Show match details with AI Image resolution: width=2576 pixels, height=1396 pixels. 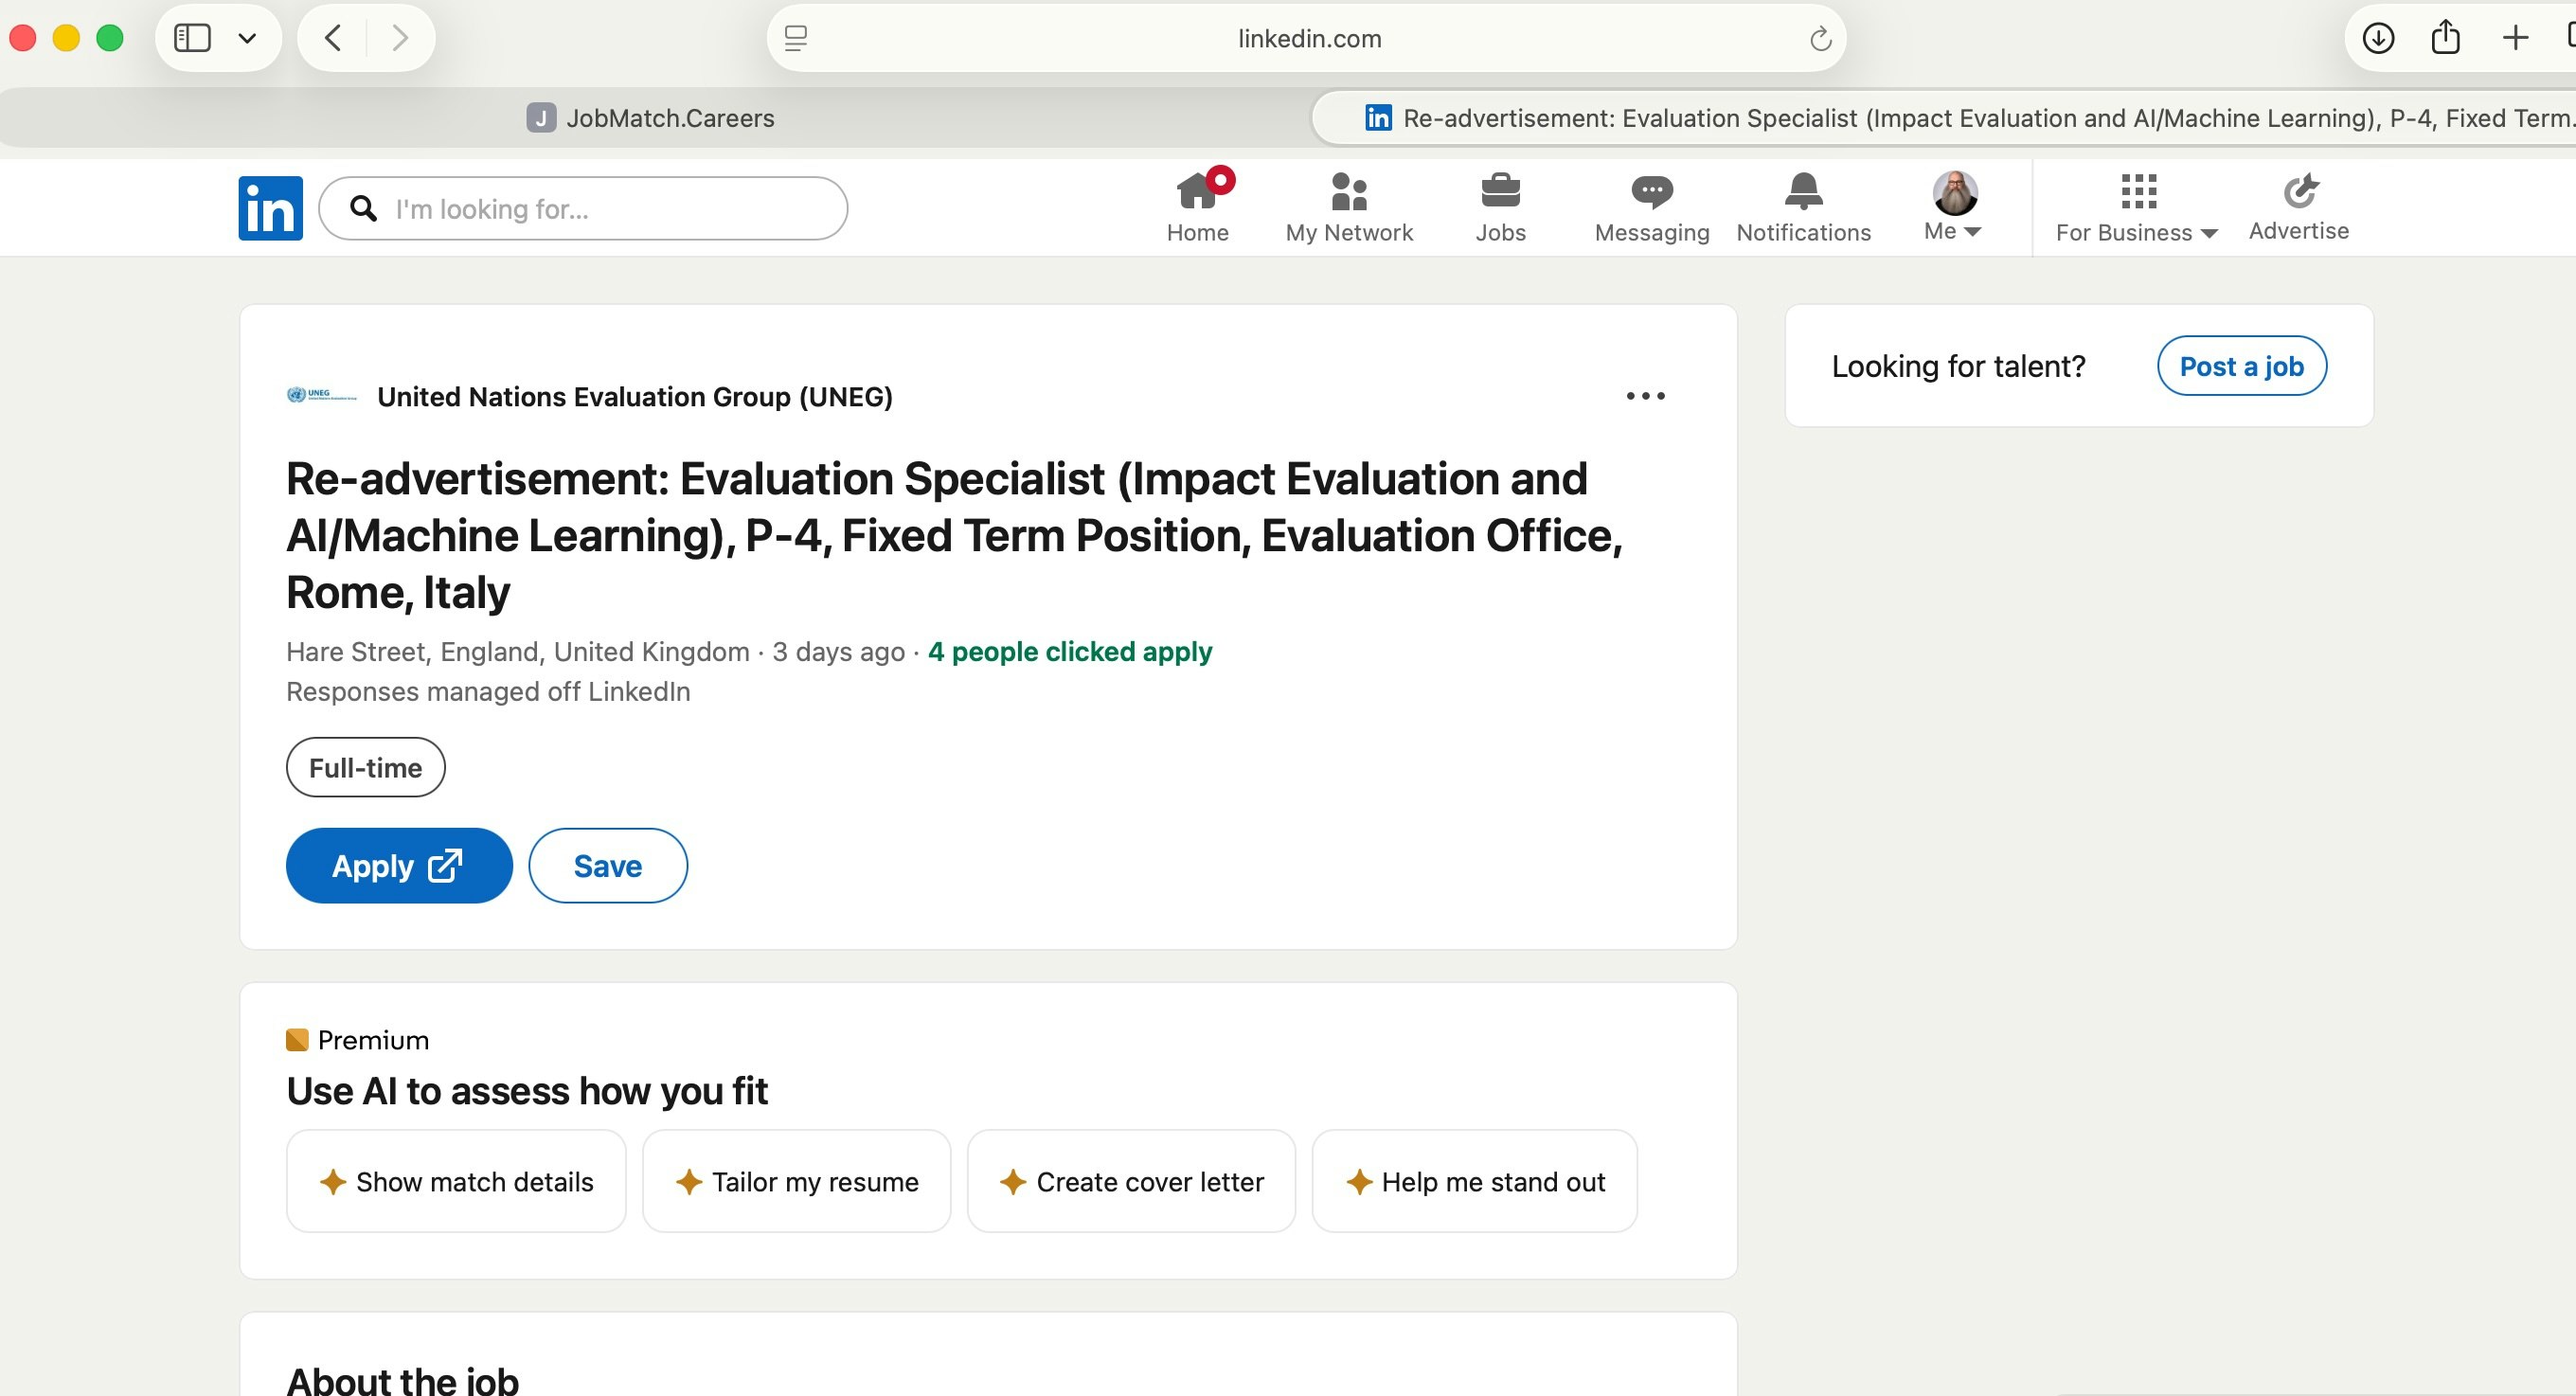pyautogui.click(x=456, y=1182)
